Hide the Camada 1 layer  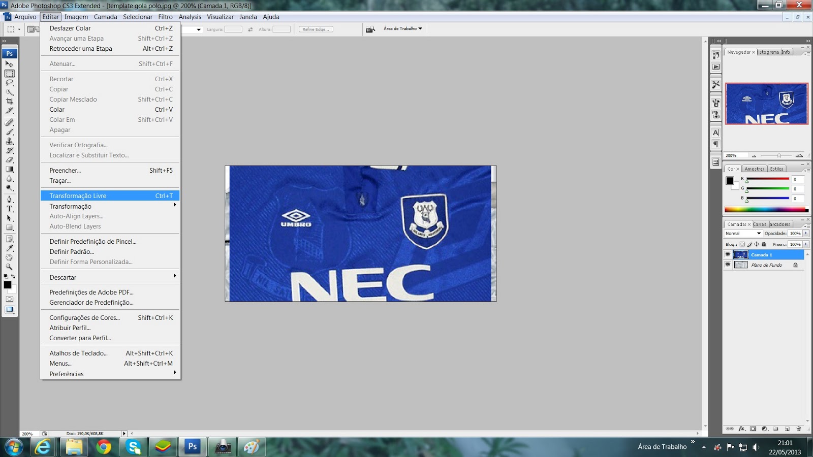pyautogui.click(x=728, y=254)
